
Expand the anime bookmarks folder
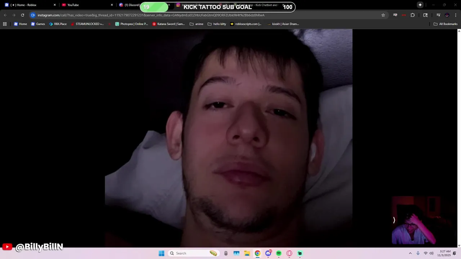(x=196, y=24)
